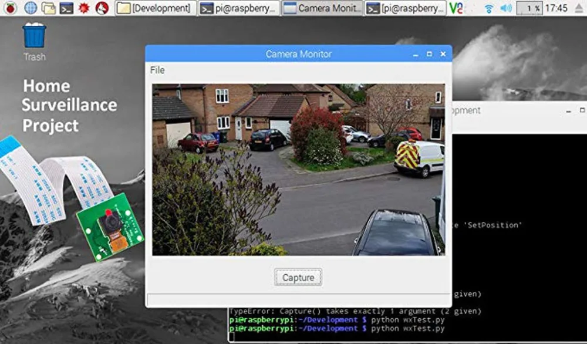The width and height of the screenshot is (587, 344).
Task: Click the camera preview image
Action: point(298,170)
